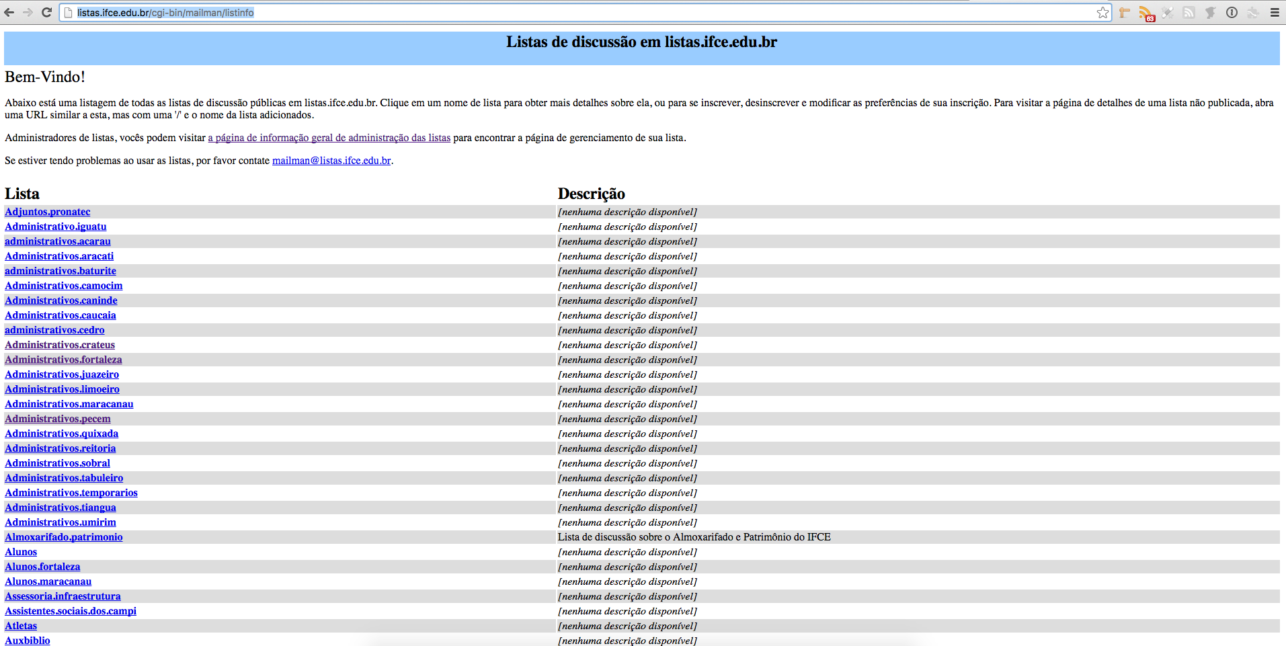
Task: Open the Administrativos.tiangua list
Action: [x=61, y=508]
